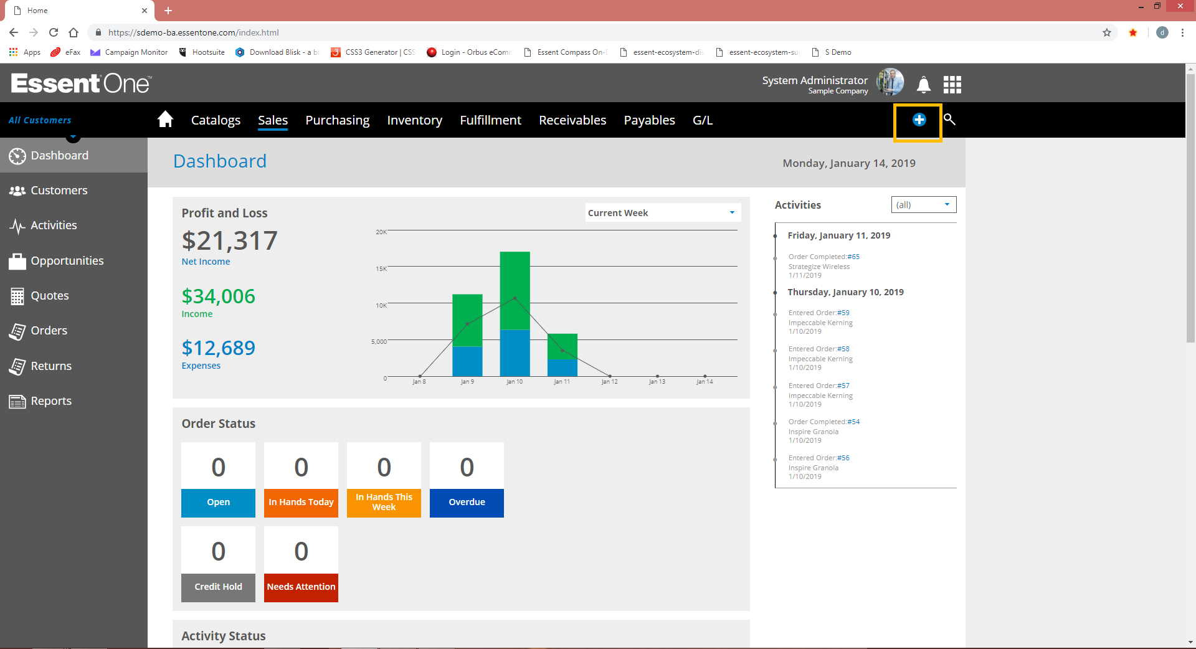Screen dimensions: 1196x649
Task: Open entered order #56 link
Action: pos(843,458)
